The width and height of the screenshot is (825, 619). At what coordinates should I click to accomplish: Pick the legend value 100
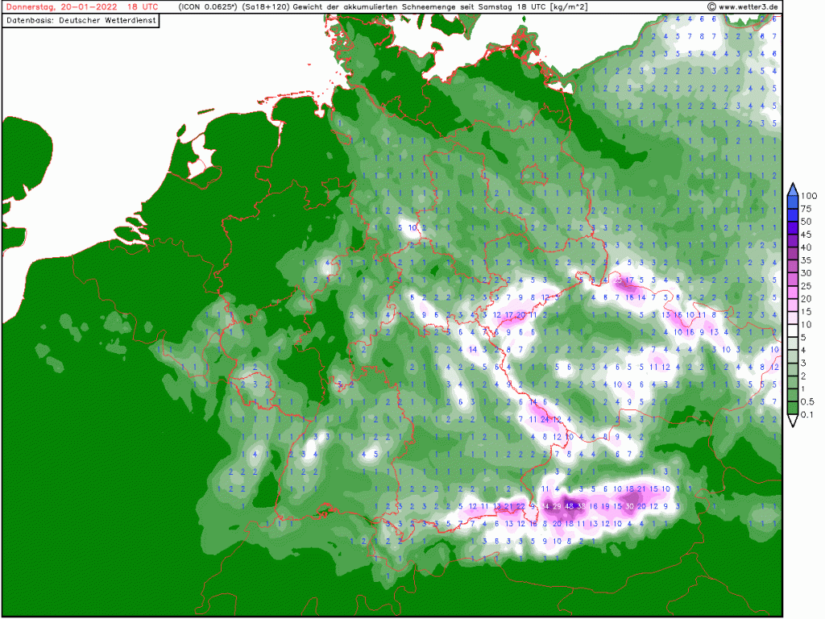click(809, 196)
